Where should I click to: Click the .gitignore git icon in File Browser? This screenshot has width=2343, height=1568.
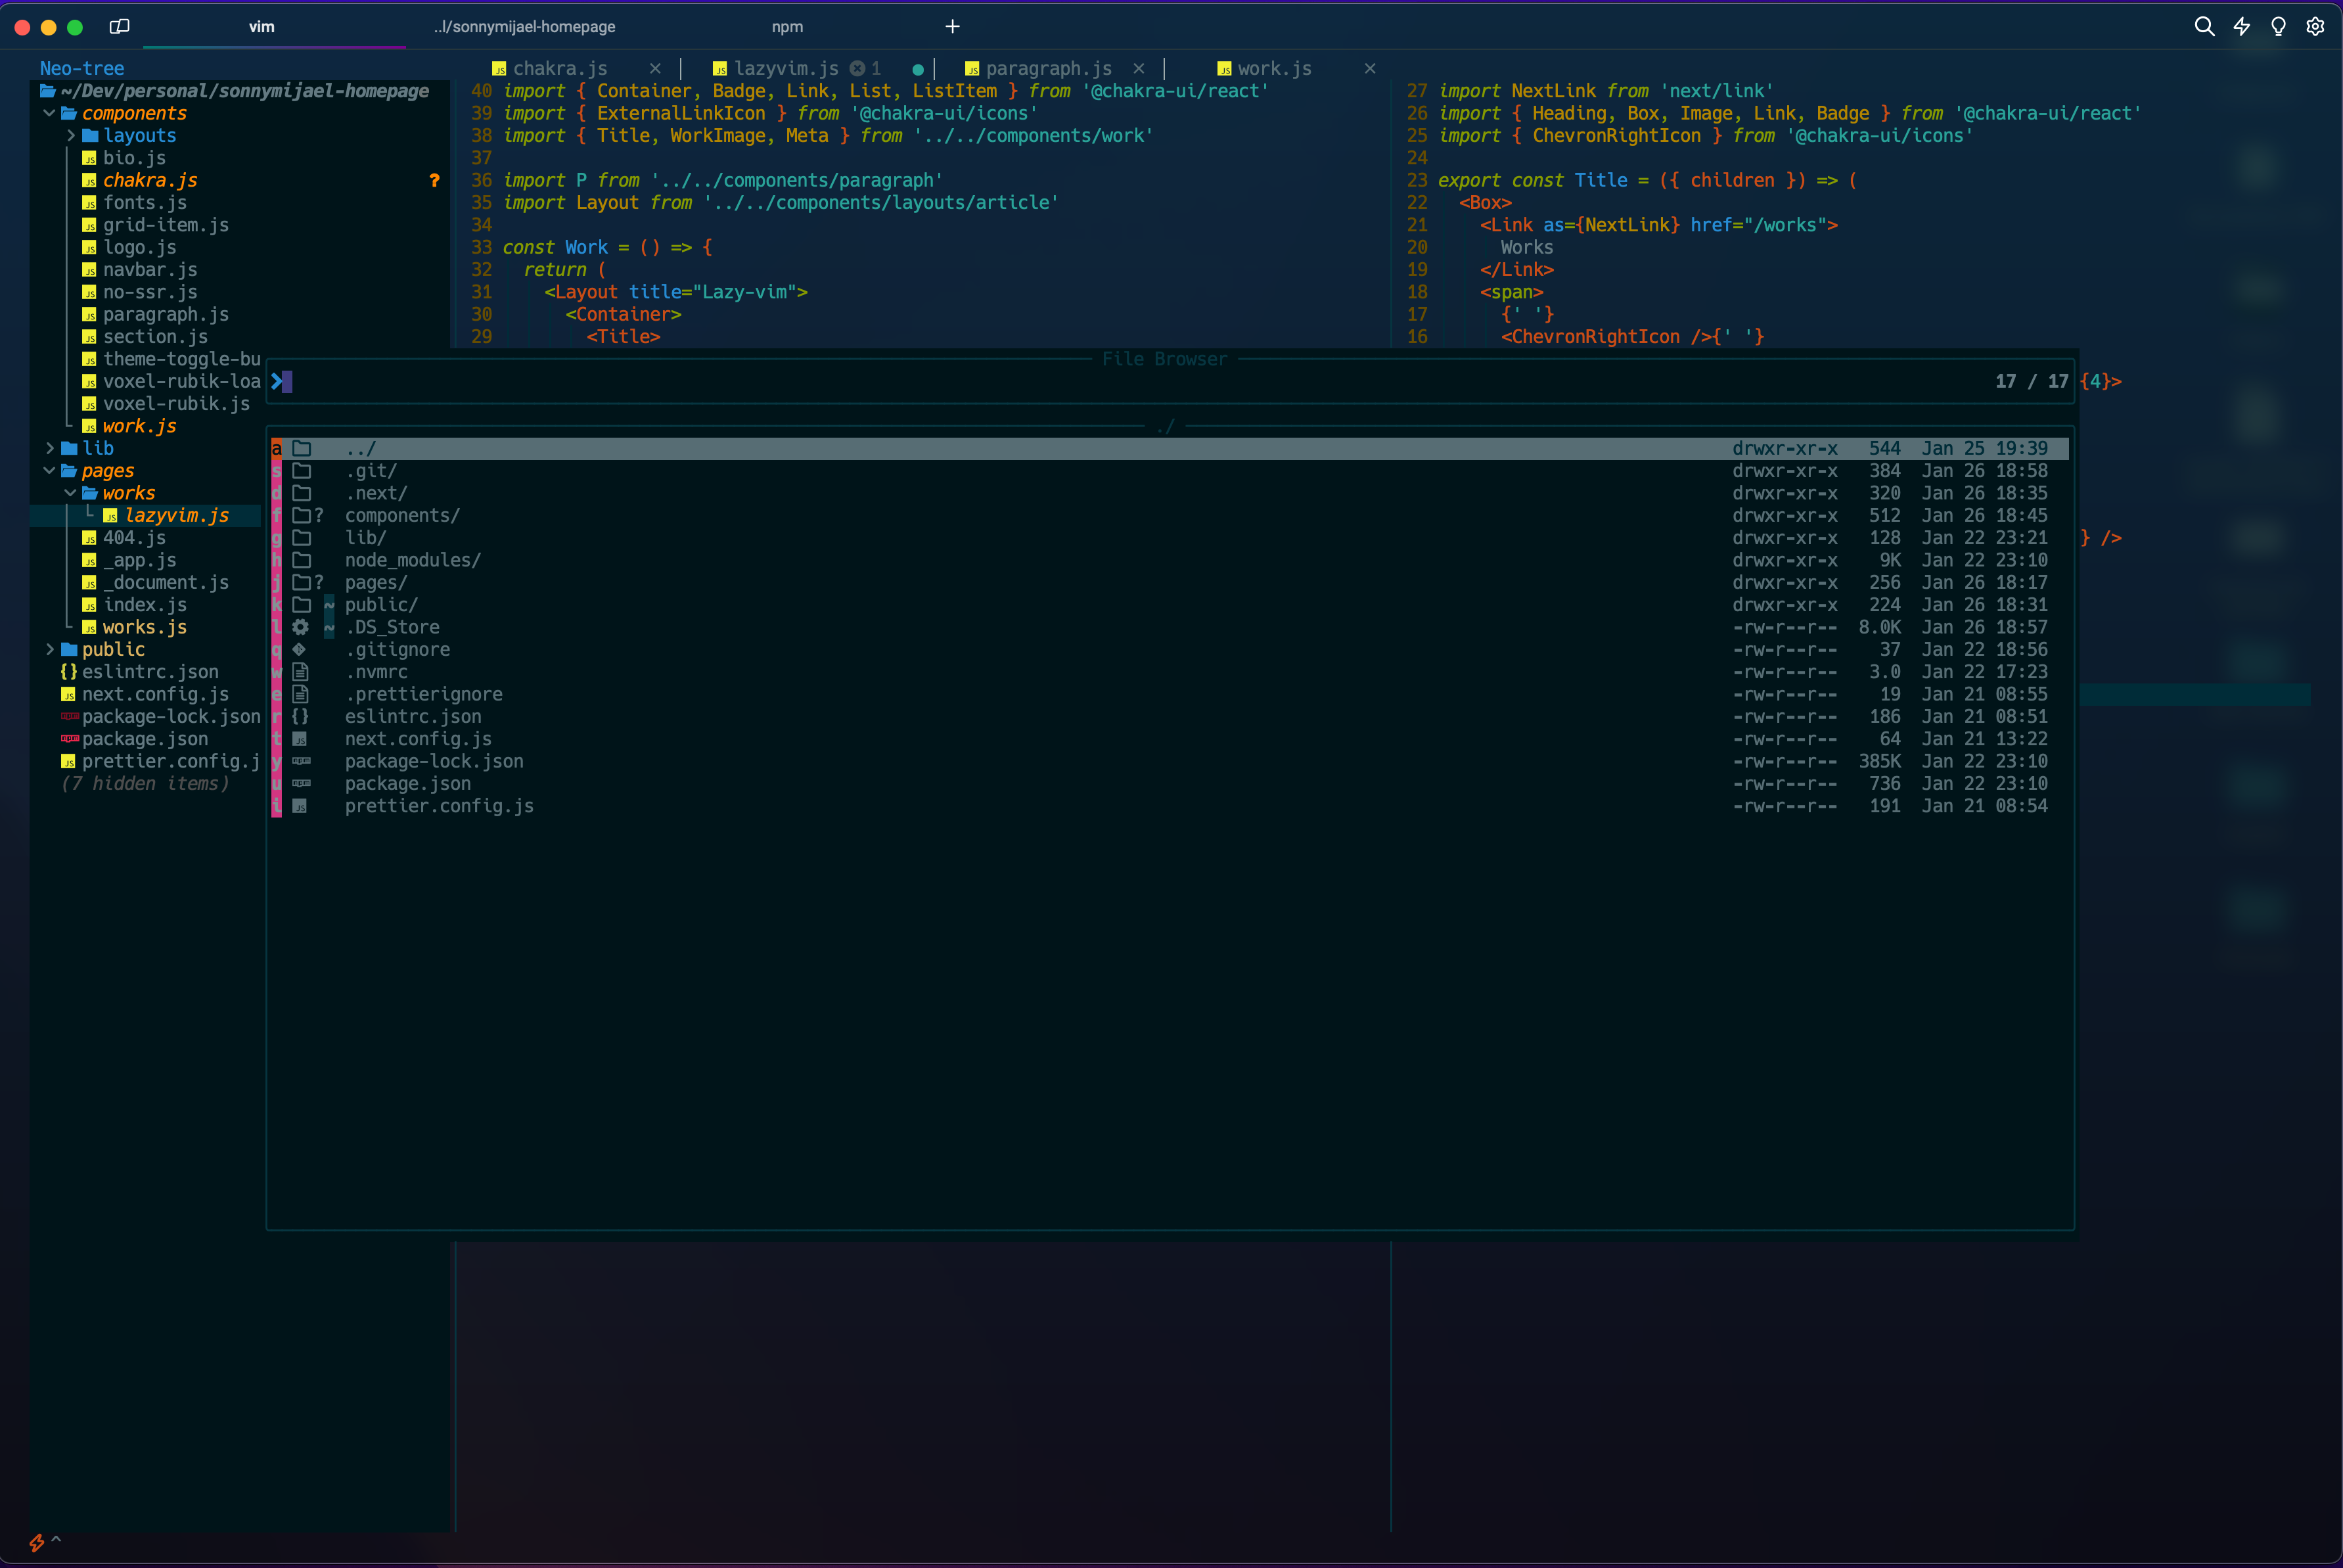coord(299,650)
